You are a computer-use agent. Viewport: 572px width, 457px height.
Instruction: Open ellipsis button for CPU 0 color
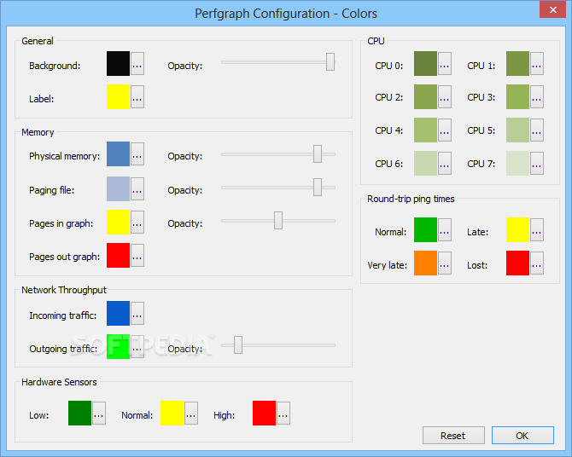[x=445, y=63]
